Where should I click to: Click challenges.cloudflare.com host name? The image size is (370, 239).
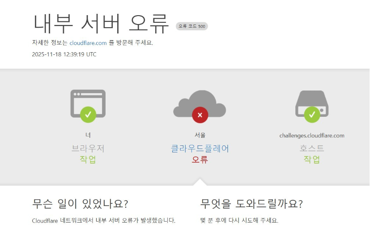point(312,136)
